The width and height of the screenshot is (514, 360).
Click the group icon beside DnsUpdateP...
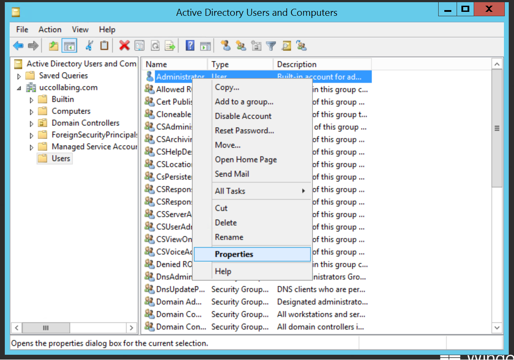[x=149, y=289]
